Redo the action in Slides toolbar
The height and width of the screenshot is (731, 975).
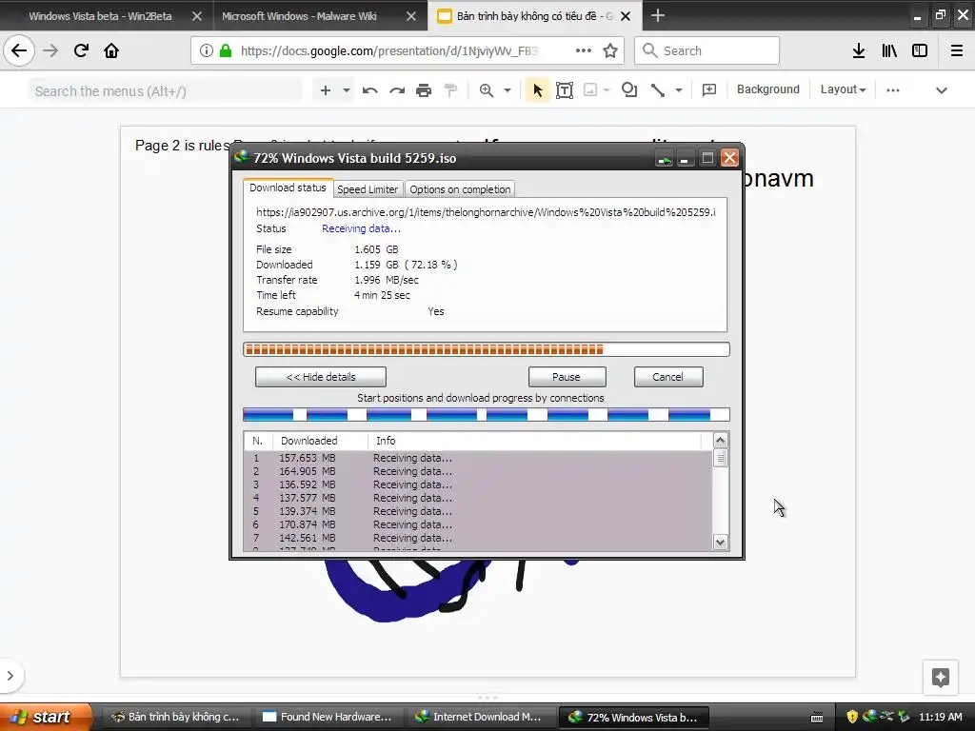pos(397,90)
